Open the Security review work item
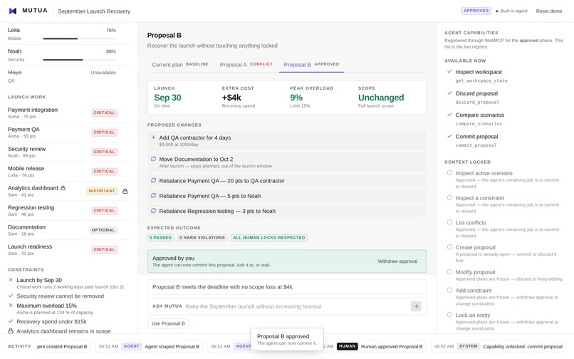 (x=68, y=152)
